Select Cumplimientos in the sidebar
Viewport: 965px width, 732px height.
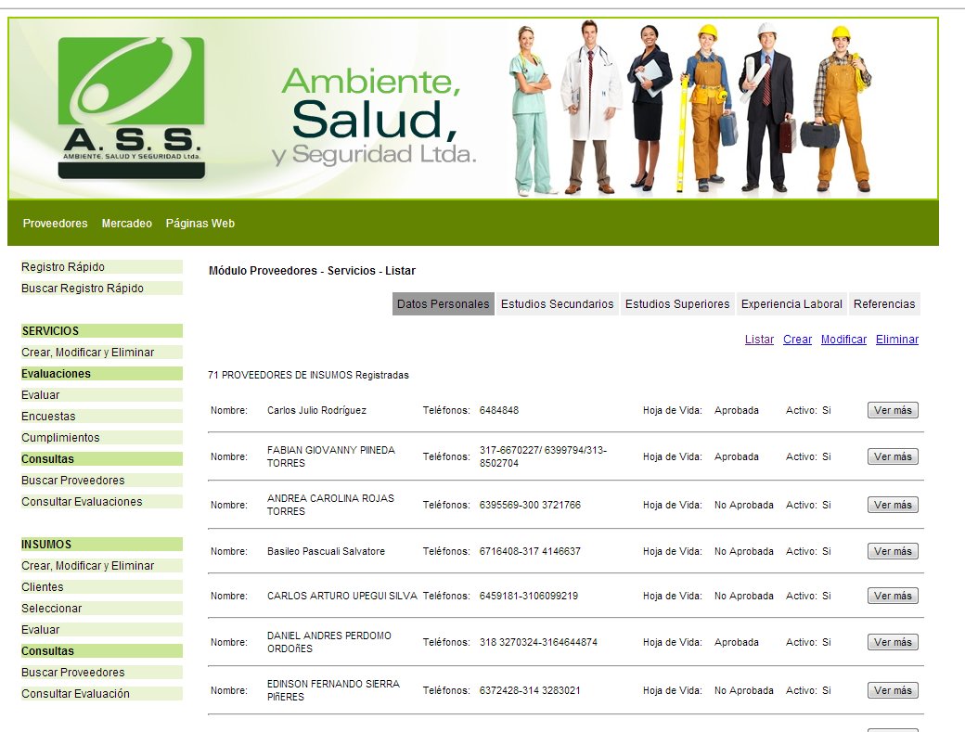60,438
